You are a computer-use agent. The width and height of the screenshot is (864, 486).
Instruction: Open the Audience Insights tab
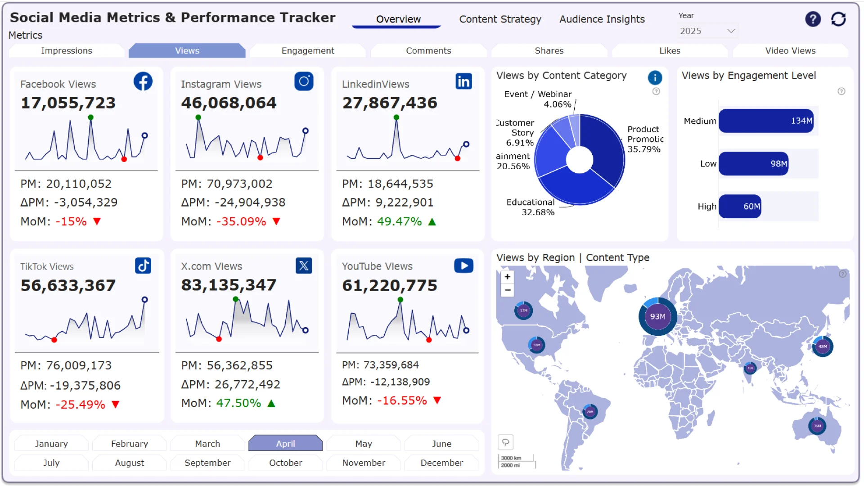click(602, 19)
